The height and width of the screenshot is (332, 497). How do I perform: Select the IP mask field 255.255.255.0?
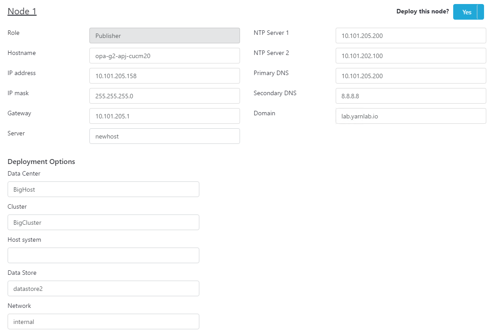click(x=164, y=96)
